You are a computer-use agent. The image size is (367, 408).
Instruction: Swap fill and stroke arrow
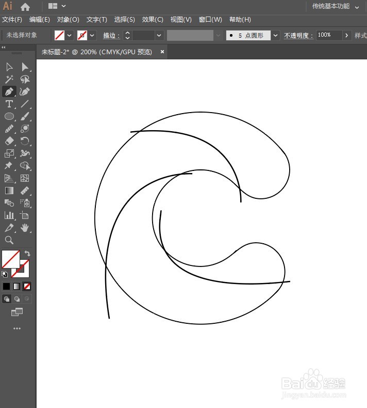(27, 253)
